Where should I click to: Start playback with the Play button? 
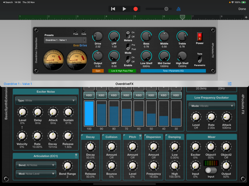coord(124,9)
